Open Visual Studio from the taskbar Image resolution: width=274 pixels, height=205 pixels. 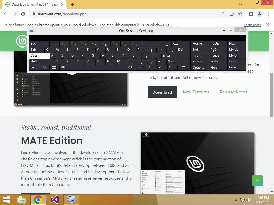pos(55,200)
